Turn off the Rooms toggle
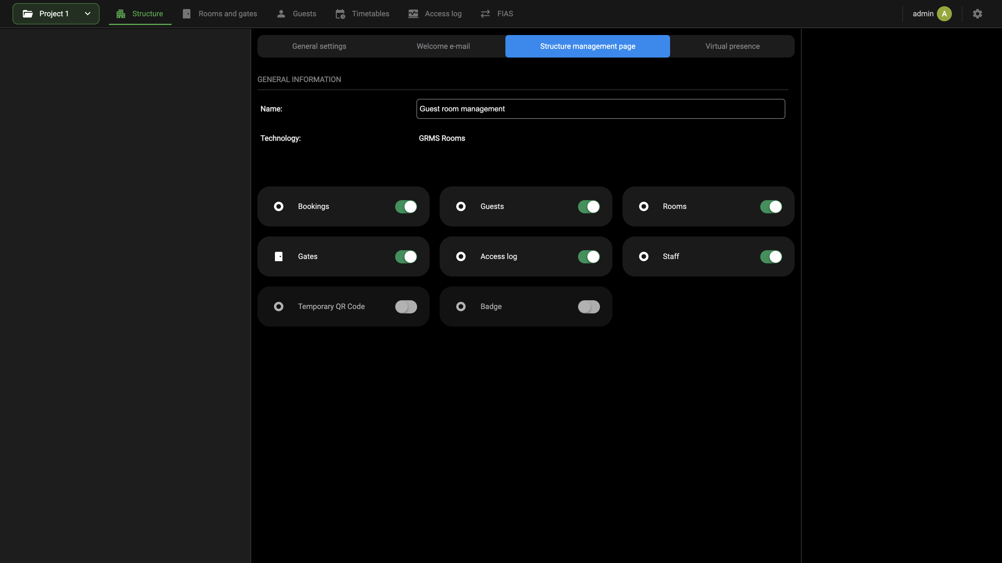This screenshot has height=563, width=1002. (771, 207)
